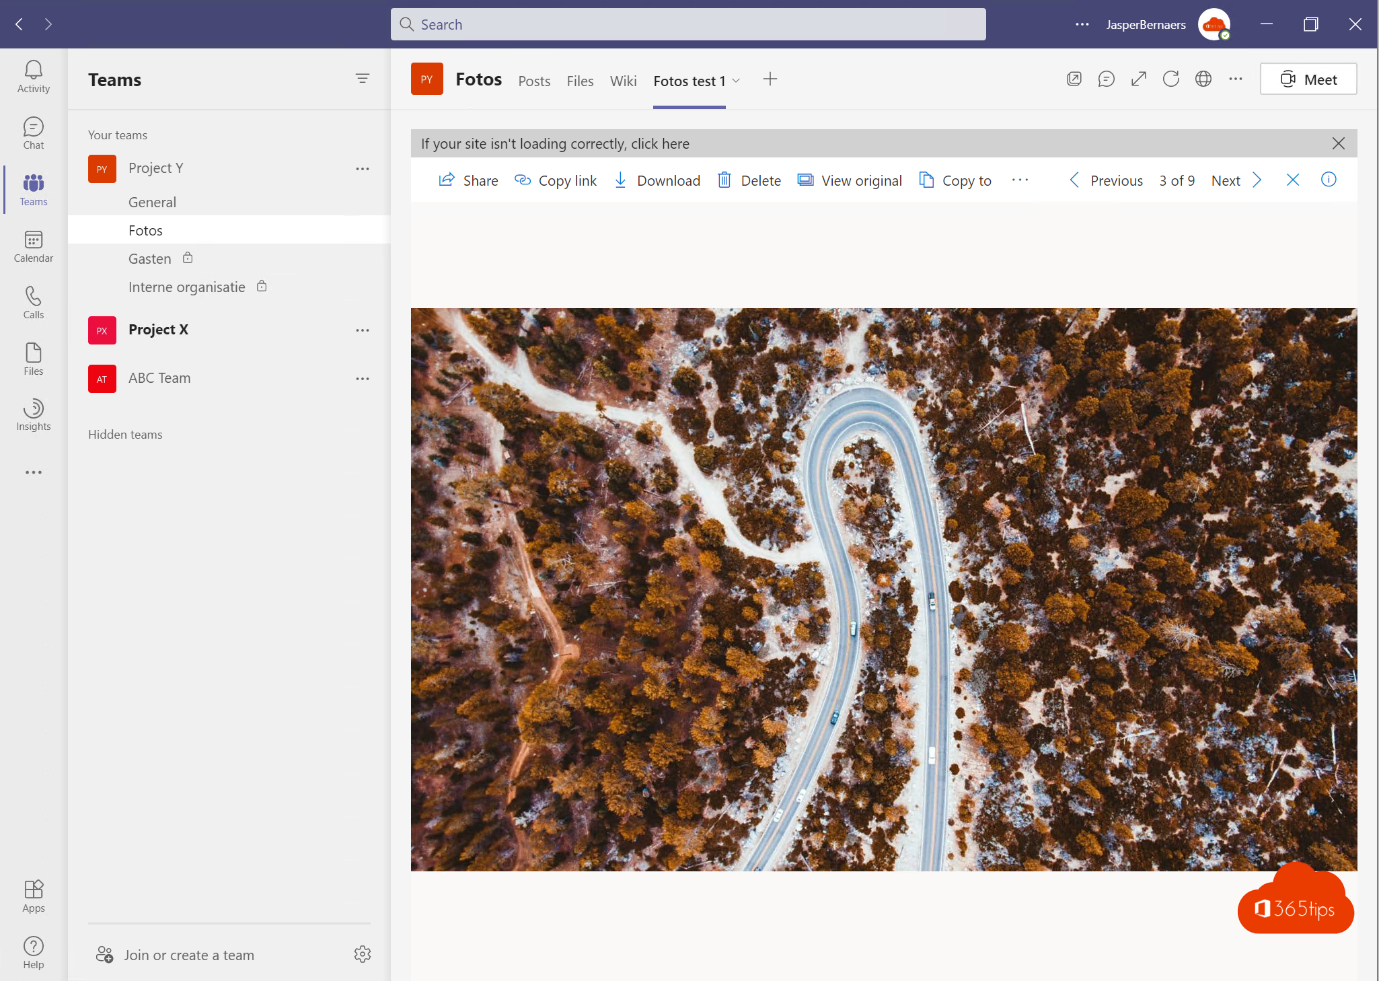The image size is (1379, 981).
Task: Toggle the notification banner close button
Action: tap(1339, 143)
